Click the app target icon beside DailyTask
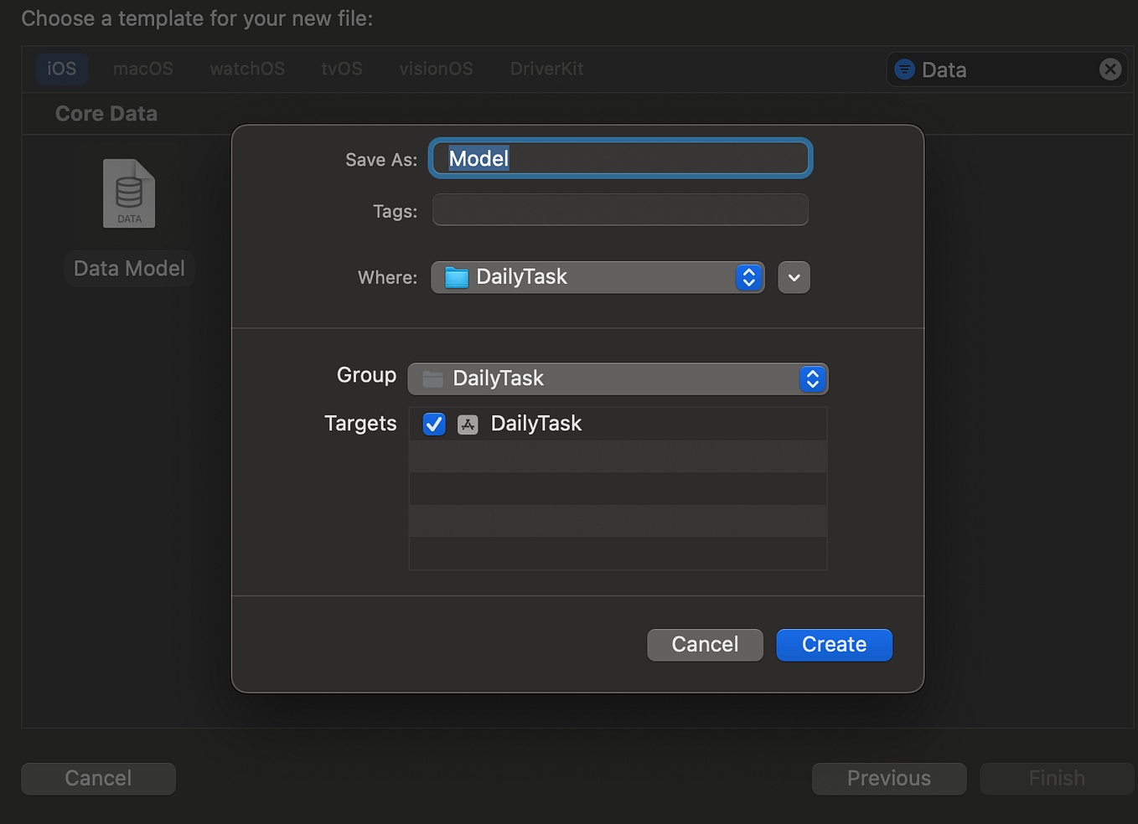The image size is (1138, 824). (x=467, y=424)
